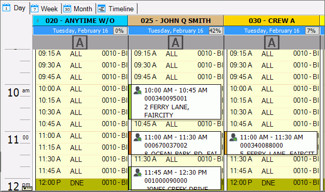Click the 0% utilization box for ANYTIME W/O

coord(120,31)
